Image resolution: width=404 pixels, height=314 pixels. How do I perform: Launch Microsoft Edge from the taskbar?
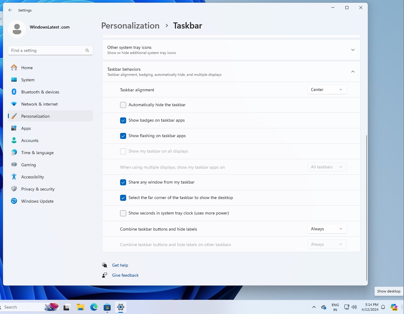click(x=94, y=307)
